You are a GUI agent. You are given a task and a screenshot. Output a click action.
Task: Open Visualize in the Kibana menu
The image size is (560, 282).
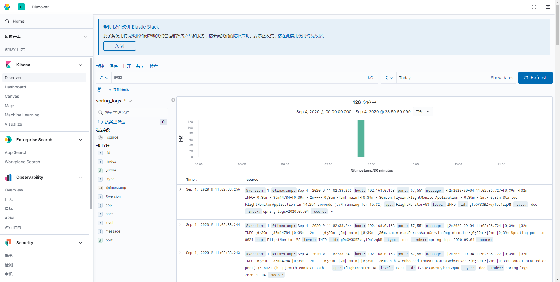pyautogui.click(x=13, y=124)
